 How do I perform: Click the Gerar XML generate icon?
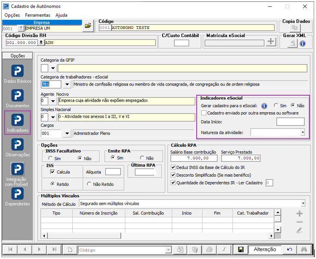(292, 43)
